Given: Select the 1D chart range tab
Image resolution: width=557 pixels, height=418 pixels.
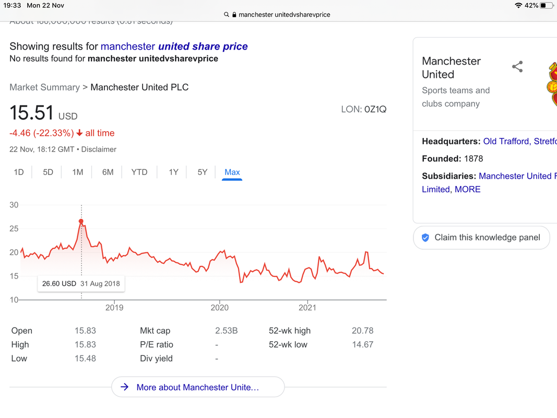Looking at the screenshot, I should pos(19,172).
